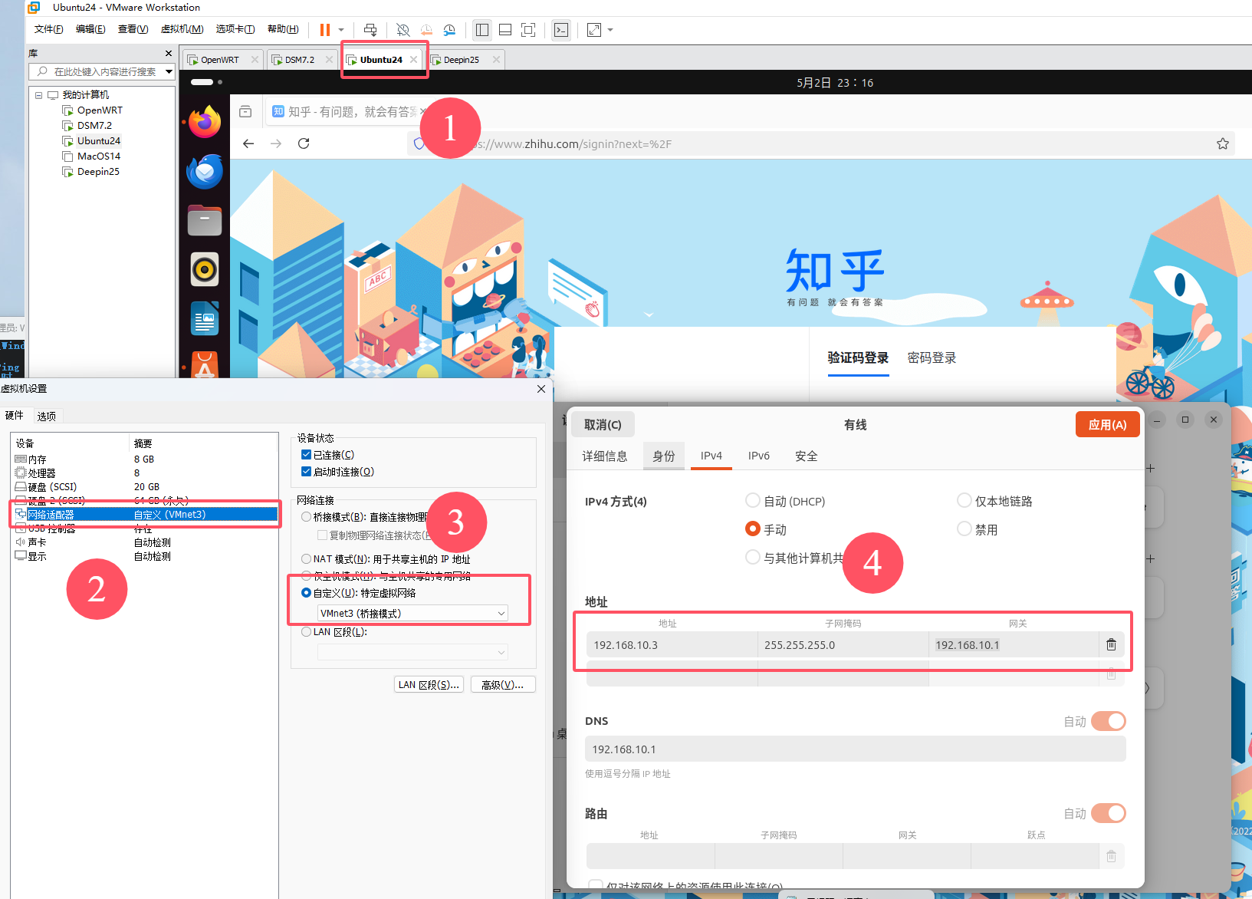Click the browser reload button
Viewport: 1252px width, 899px height.
(x=304, y=143)
